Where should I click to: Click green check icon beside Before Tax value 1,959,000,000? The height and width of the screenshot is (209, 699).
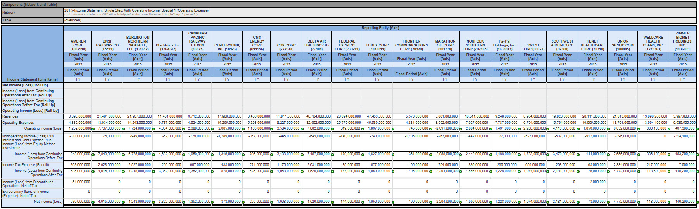[x=212, y=154]
